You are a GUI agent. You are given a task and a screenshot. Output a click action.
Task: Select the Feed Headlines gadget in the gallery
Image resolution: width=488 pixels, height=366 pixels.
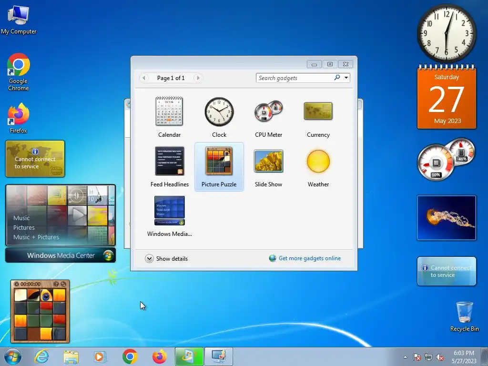click(x=169, y=166)
